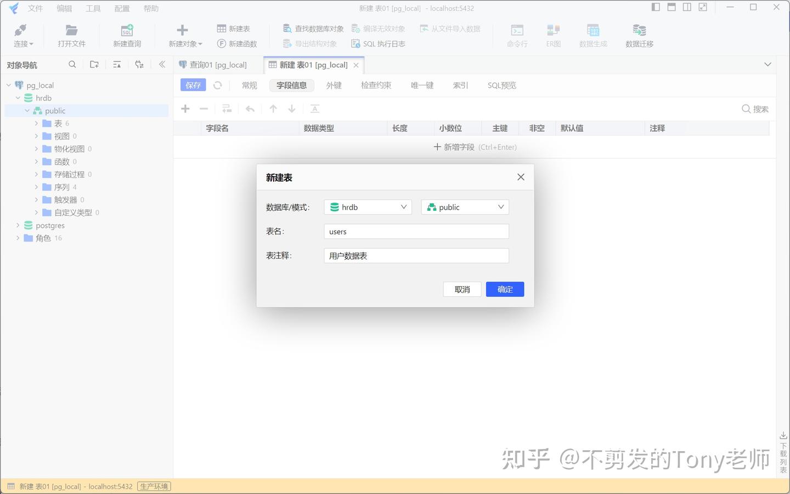Click the 生产环境 status bar badge
Screen dimensions: 790x494
tap(154, 486)
